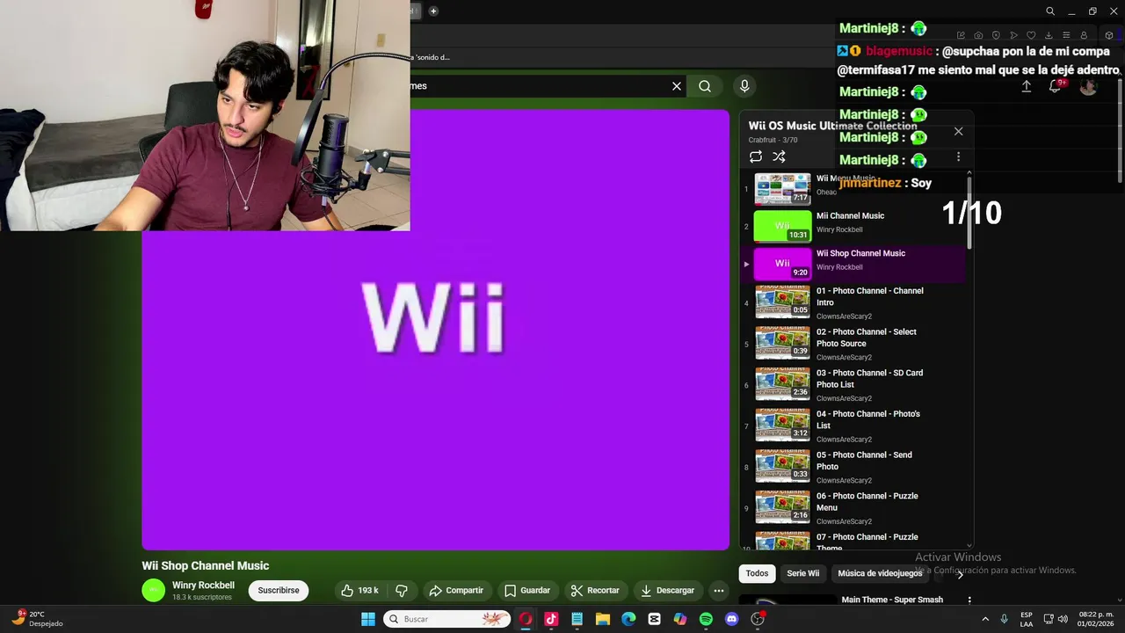Open Opera snapshot camera icon

978,35
